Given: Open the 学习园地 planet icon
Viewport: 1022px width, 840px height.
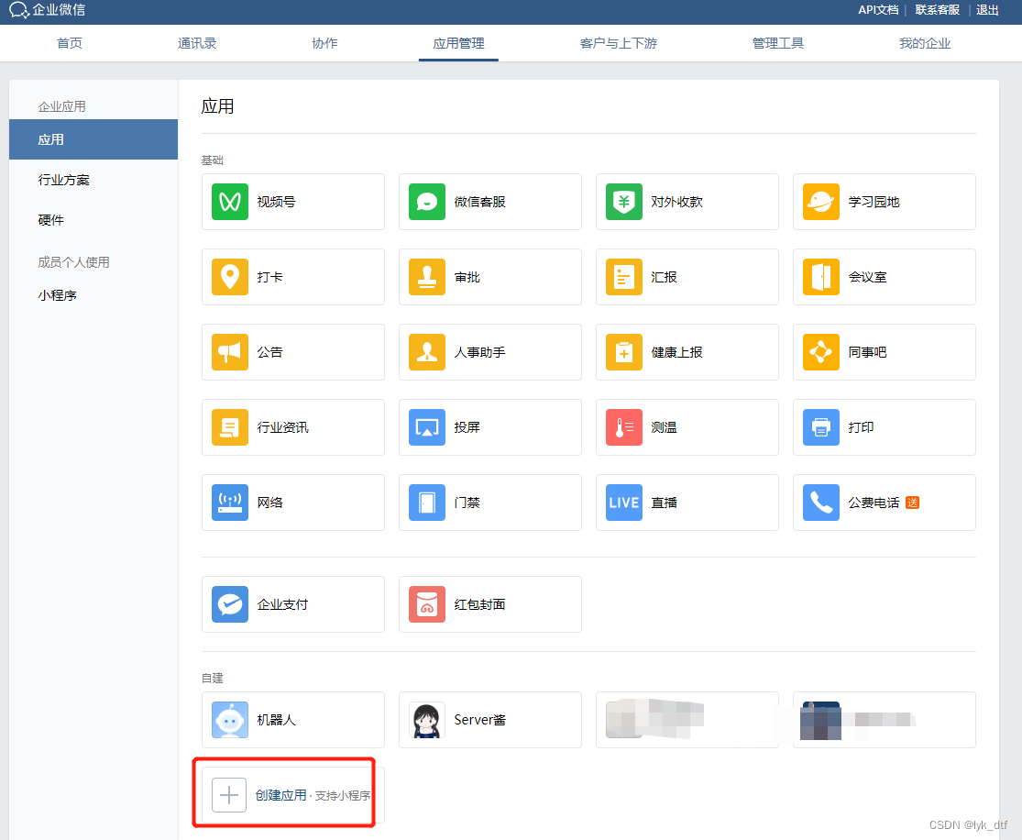Looking at the screenshot, I should point(820,202).
